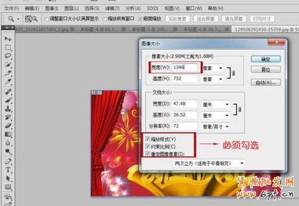
Task: Open document height 厘米 unit dropdown
Action: 215,115
